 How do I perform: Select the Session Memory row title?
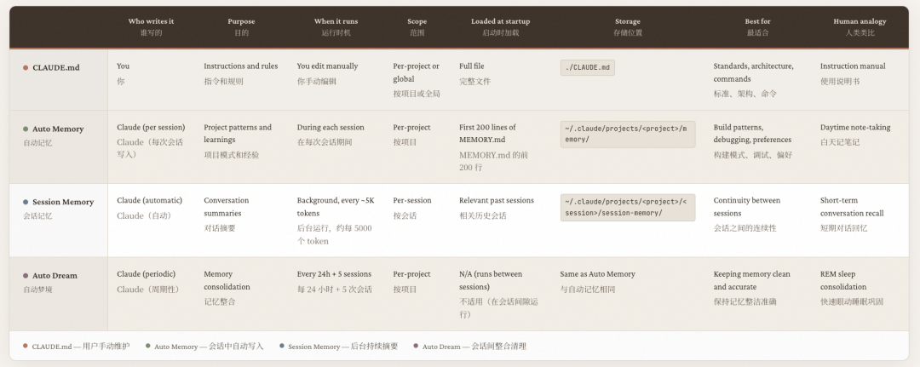(x=63, y=203)
